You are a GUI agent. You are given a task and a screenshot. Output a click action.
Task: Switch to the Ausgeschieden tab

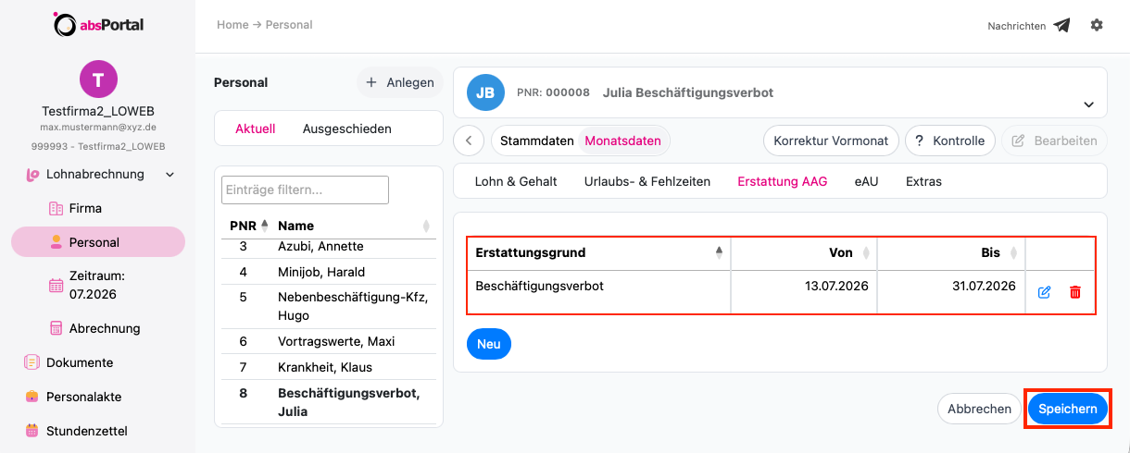point(346,129)
